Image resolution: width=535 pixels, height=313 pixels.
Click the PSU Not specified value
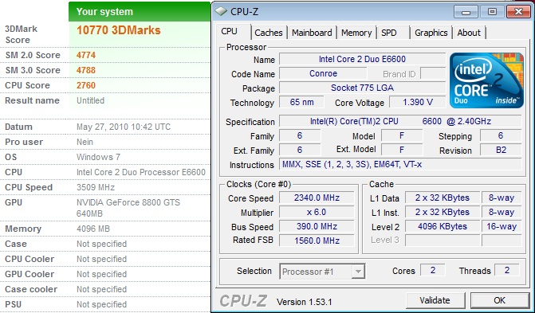[102, 304]
